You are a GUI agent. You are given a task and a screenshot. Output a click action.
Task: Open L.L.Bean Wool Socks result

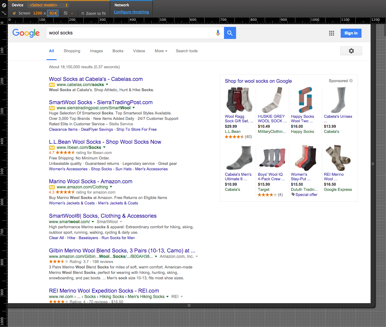pos(105,142)
